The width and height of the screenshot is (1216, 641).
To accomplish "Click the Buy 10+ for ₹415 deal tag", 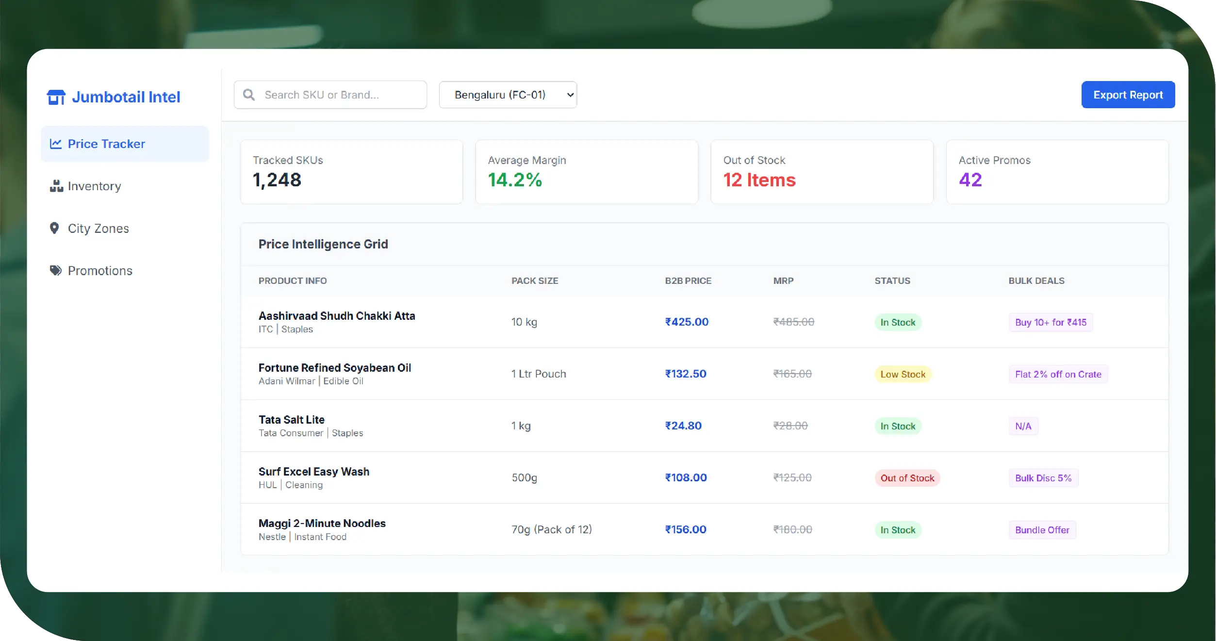I will pyautogui.click(x=1051, y=322).
